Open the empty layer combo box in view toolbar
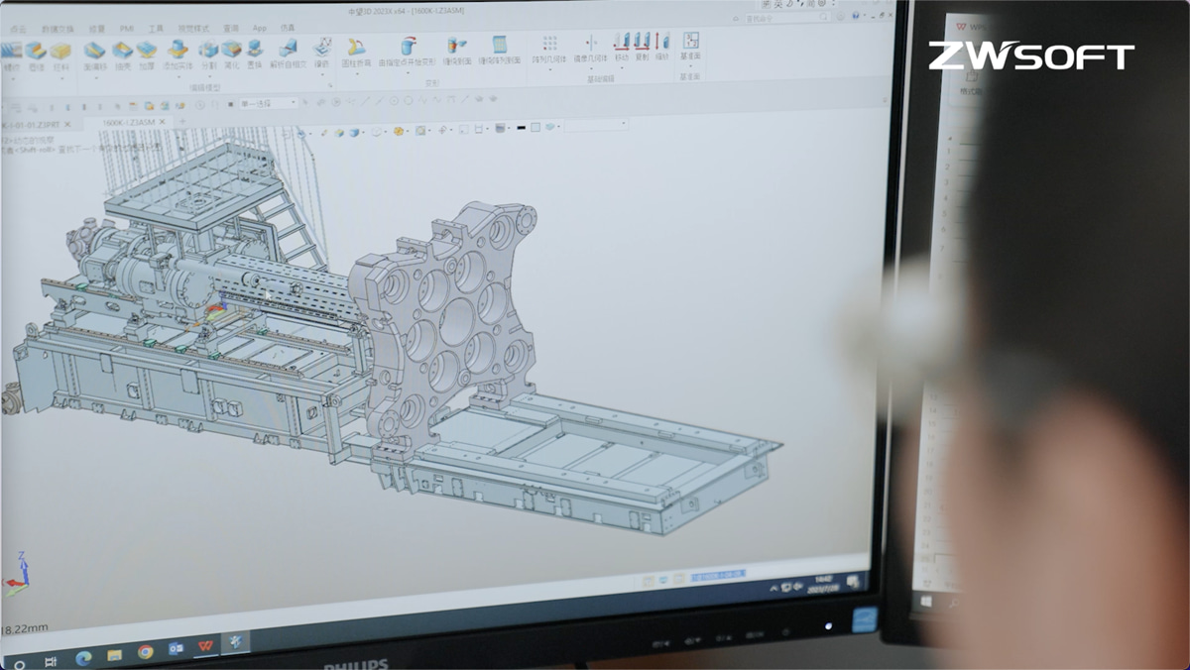This screenshot has height=670, width=1190. pyautogui.click(x=598, y=125)
